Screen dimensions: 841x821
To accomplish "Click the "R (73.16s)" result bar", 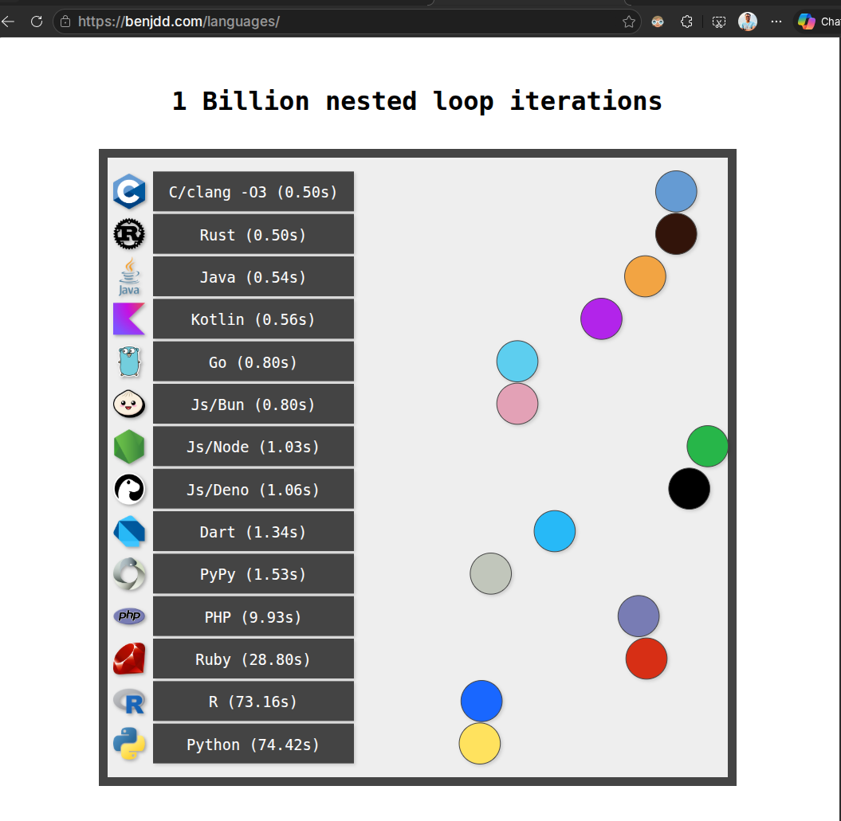I will [x=253, y=701].
